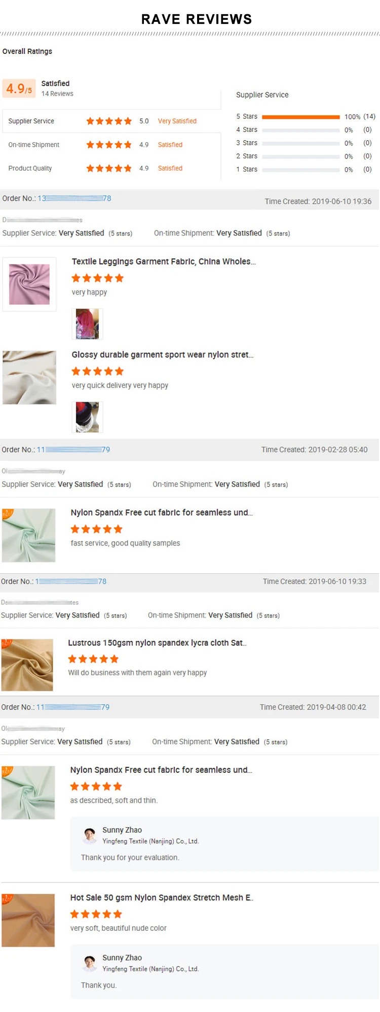Click the stars in the Supplier Service rating row
The width and height of the screenshot is (380, 1012).
(x=109, y=121)
